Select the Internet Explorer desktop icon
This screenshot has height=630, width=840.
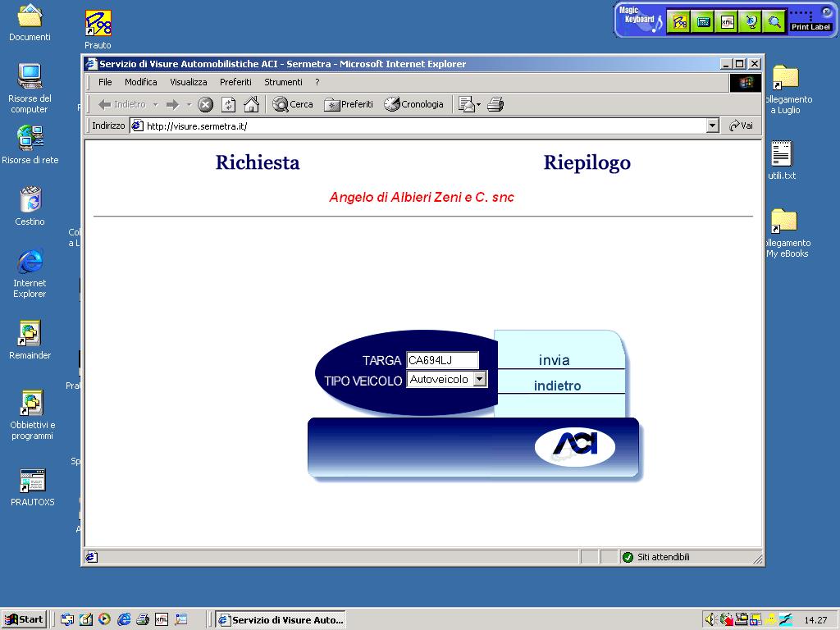[x=30, y=273]
